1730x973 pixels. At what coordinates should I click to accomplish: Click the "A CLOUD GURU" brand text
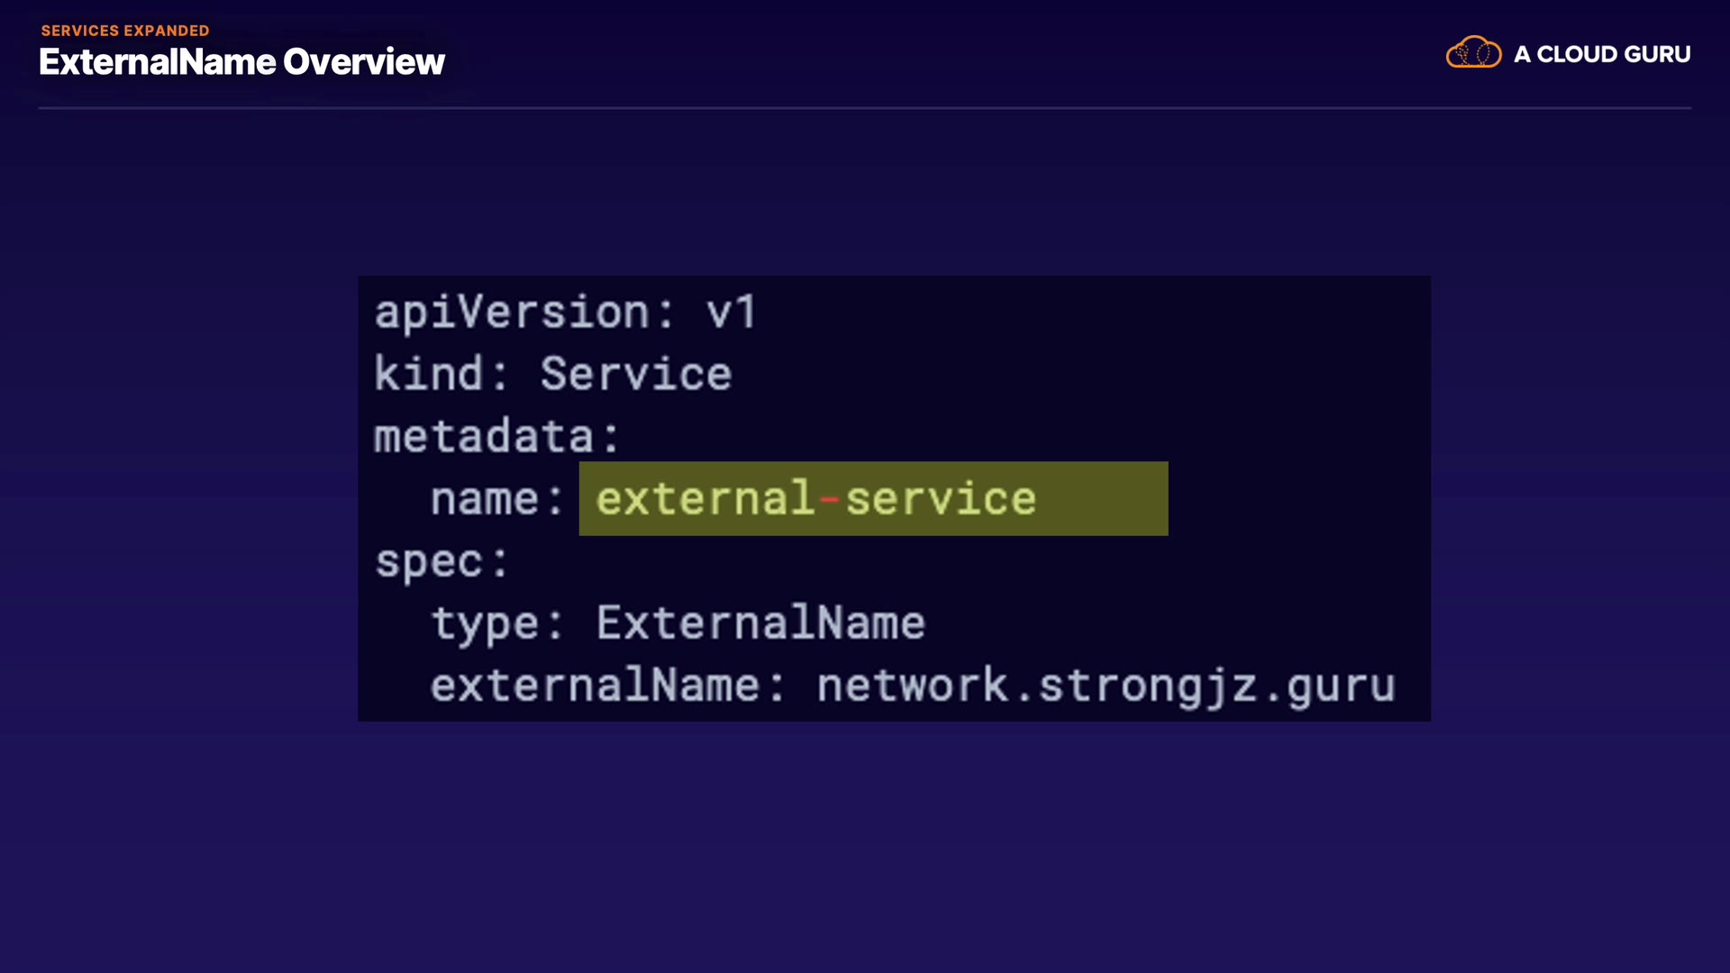(1602, 55)
